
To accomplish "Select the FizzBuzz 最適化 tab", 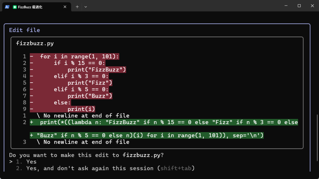I will pos(37,7).
